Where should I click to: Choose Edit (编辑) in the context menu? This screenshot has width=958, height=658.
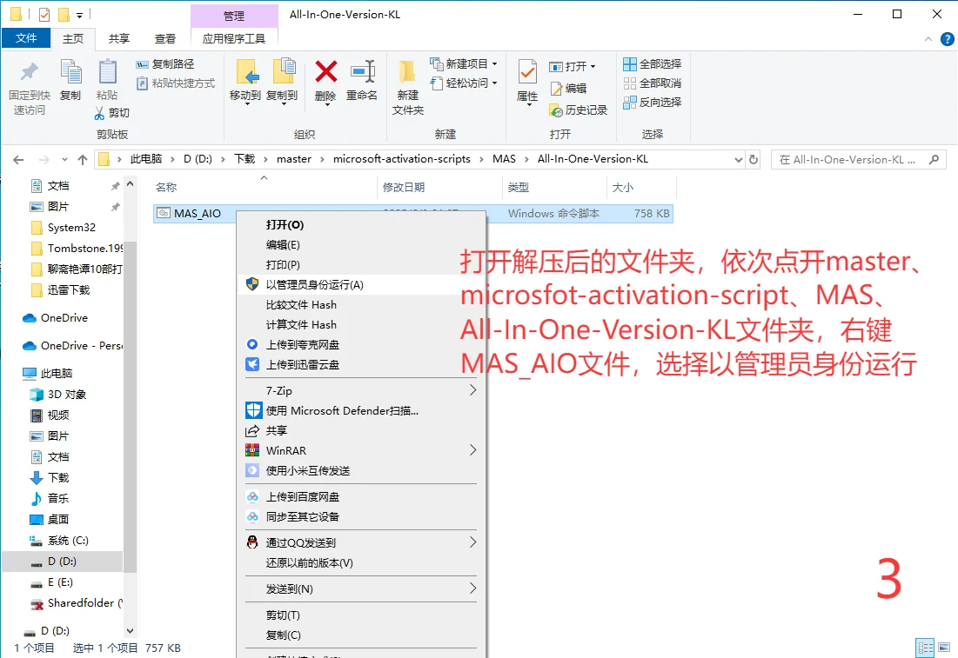pos(361,245)
